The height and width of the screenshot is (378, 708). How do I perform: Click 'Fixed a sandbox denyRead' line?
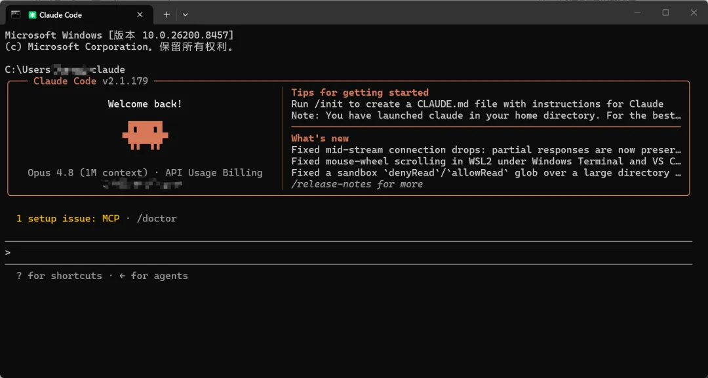tap(486, 173)
